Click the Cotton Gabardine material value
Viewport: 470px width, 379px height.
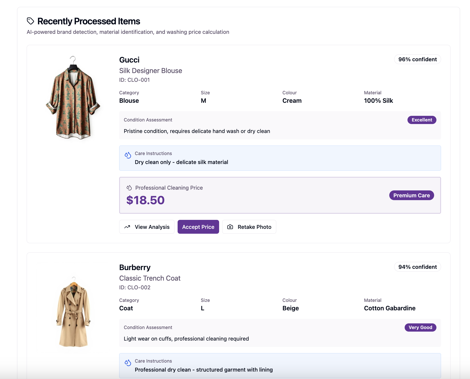(x=390, y=308)
